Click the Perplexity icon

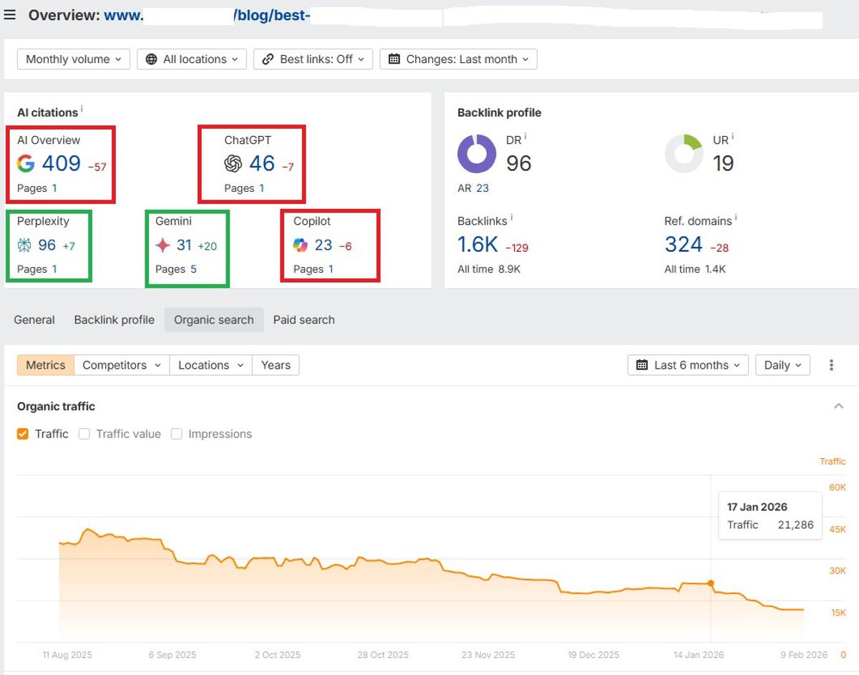pyautogui.click(x=26, y=243)
